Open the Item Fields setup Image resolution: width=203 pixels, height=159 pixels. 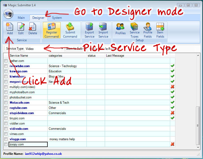coord(160,30)
